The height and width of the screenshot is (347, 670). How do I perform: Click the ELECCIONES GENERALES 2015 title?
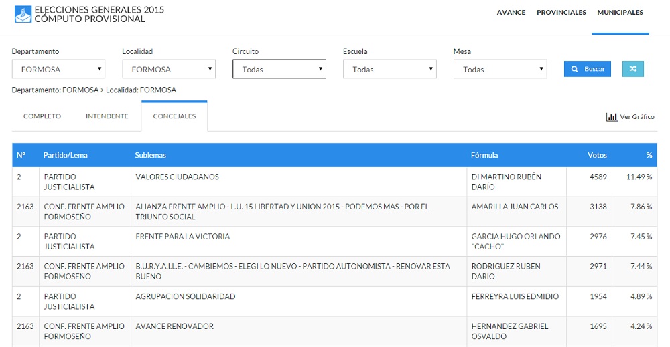[x=99, y=10]
